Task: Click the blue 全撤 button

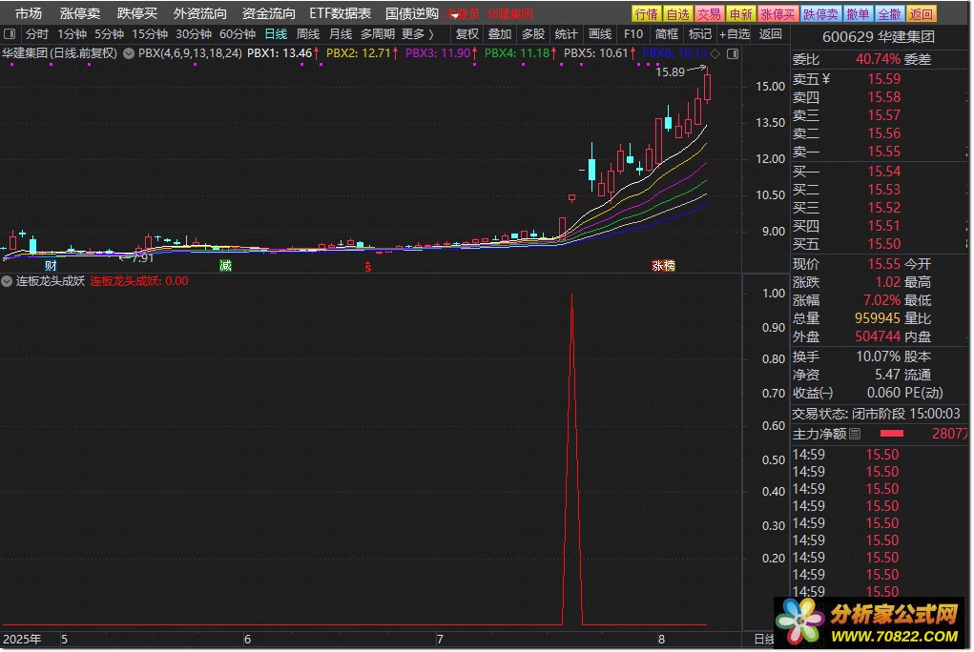Action: click(889, 13)
